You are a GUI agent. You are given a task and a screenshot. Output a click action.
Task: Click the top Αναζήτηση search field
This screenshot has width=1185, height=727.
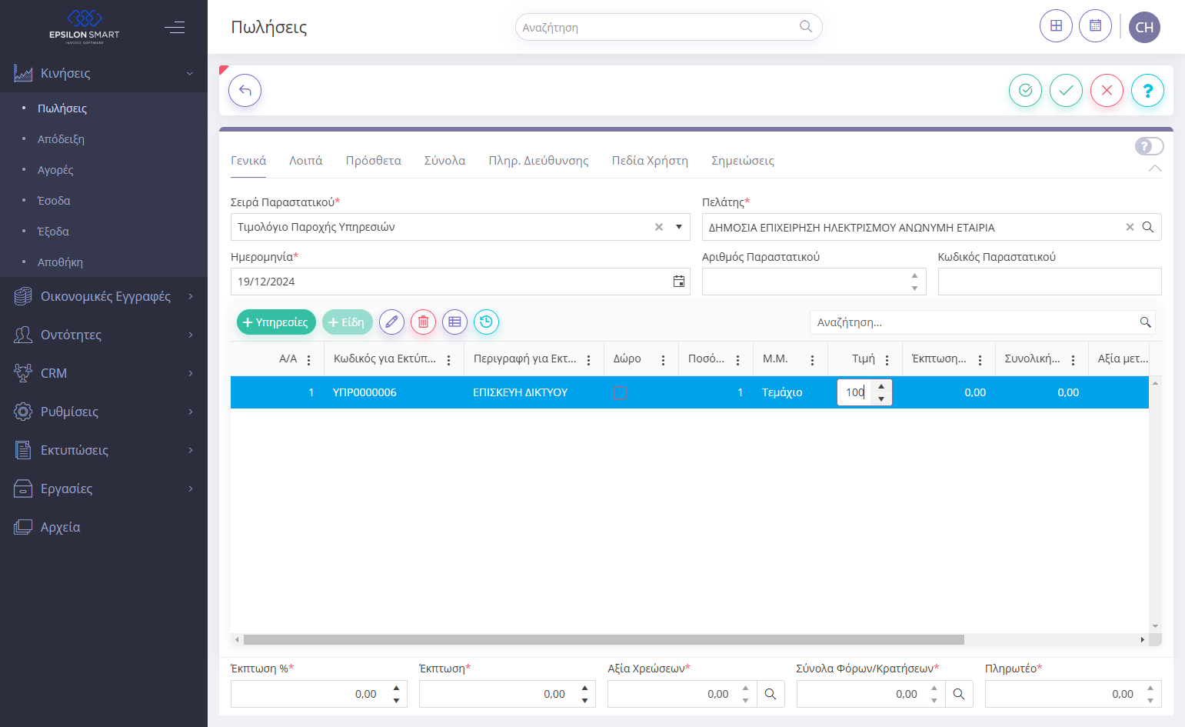tap(668, 27)
